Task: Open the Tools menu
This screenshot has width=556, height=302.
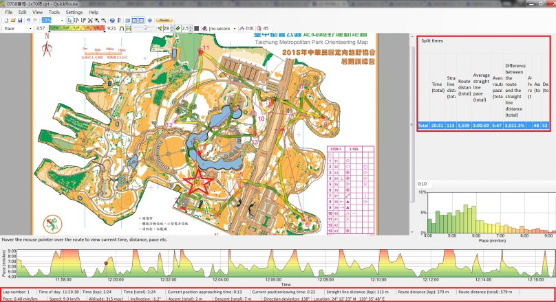Action: 54,12
